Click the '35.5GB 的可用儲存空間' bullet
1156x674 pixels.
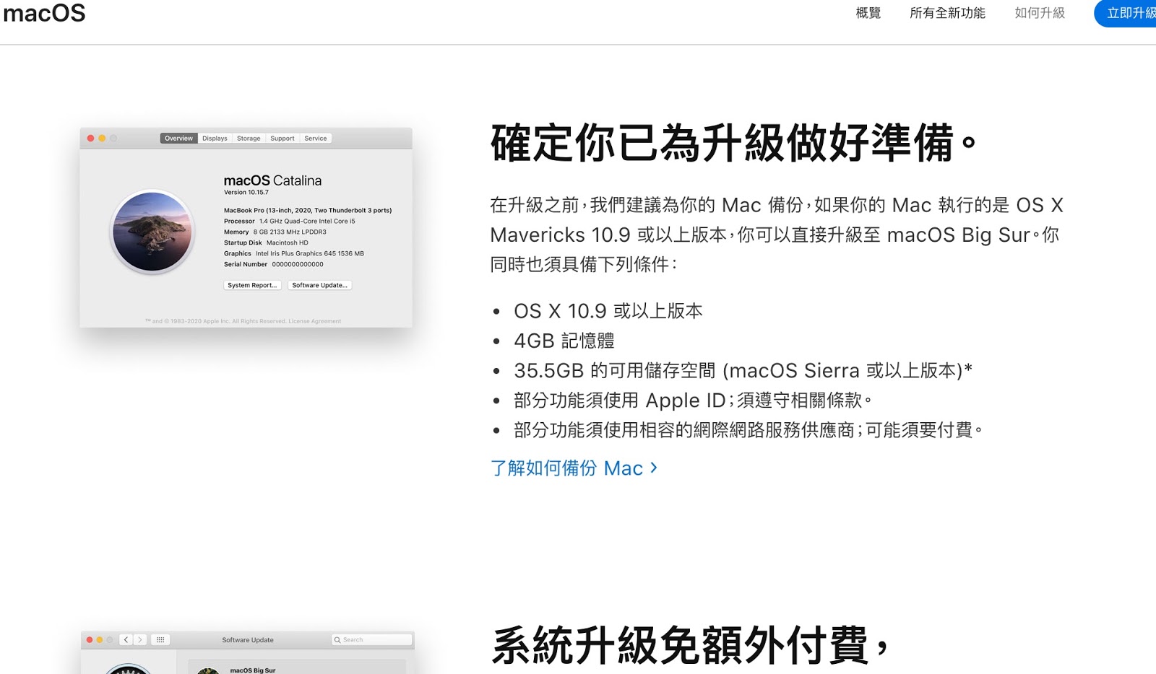(x=743, y=370)
